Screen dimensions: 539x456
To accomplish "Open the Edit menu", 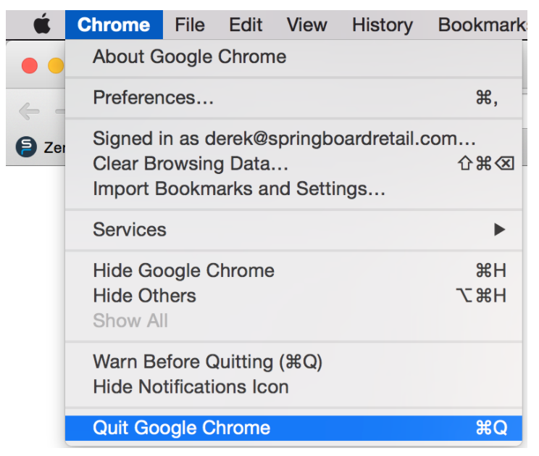I will click(x=246, y=25).
